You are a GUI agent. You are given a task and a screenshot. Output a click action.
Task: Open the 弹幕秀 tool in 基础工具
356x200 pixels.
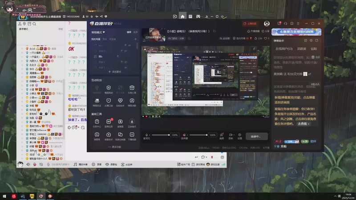pos(97,136)
